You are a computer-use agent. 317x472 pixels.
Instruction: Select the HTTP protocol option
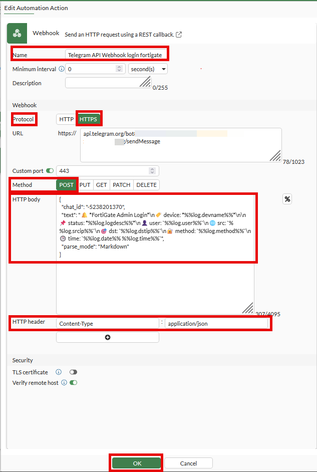(66, 119)
